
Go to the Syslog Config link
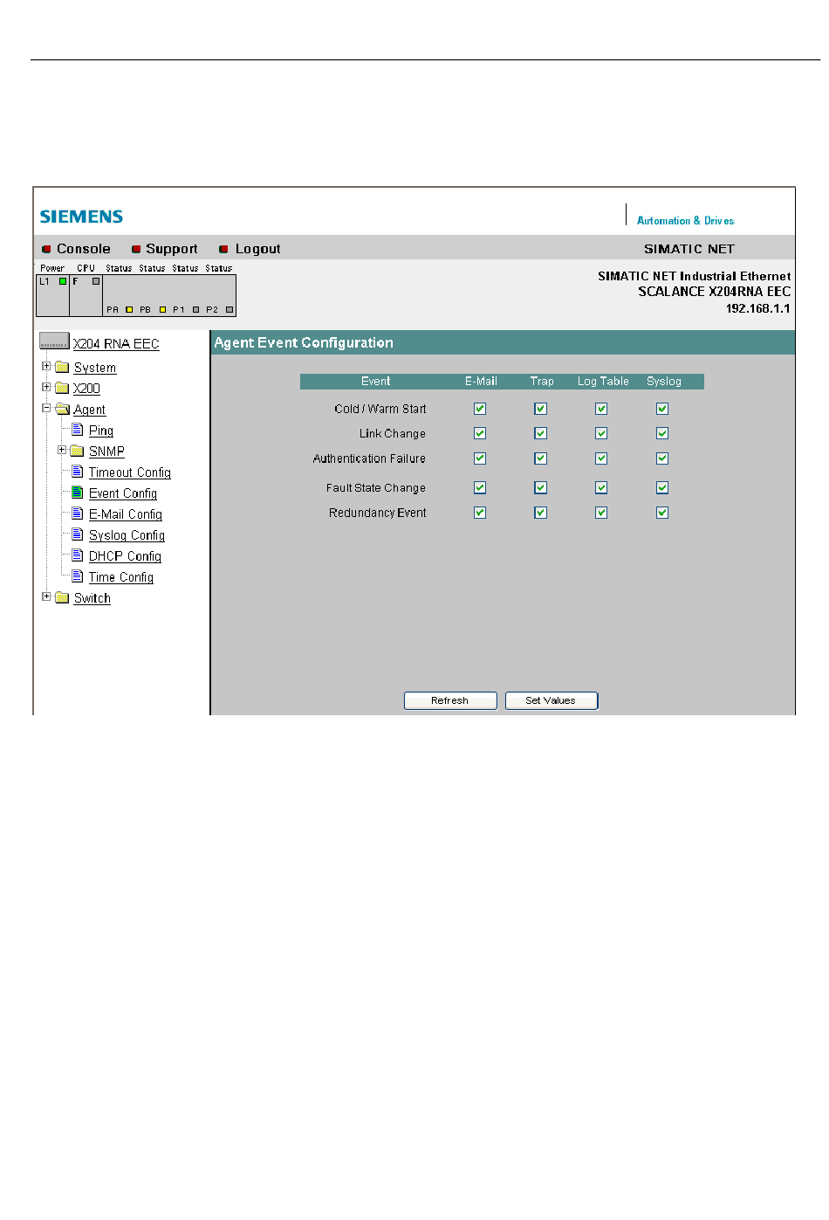coord(127,535)
